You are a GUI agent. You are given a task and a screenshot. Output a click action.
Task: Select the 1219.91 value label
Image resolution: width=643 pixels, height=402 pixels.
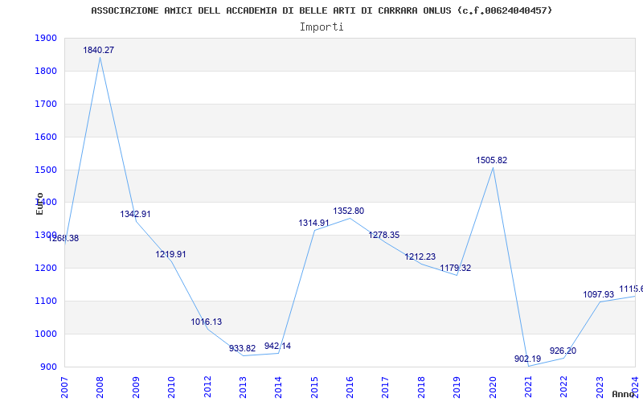pos(170,254)
